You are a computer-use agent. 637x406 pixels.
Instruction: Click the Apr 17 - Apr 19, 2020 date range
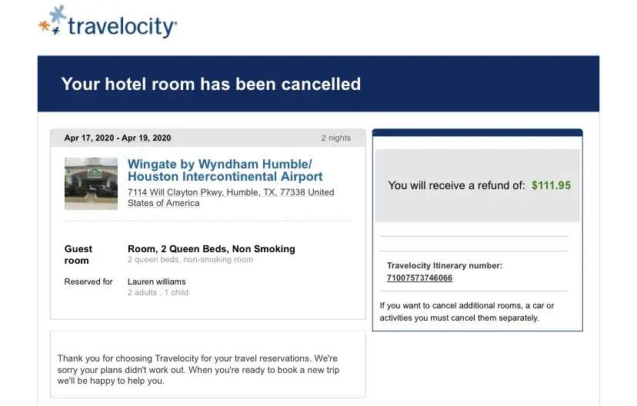click(x=118, y=138)
